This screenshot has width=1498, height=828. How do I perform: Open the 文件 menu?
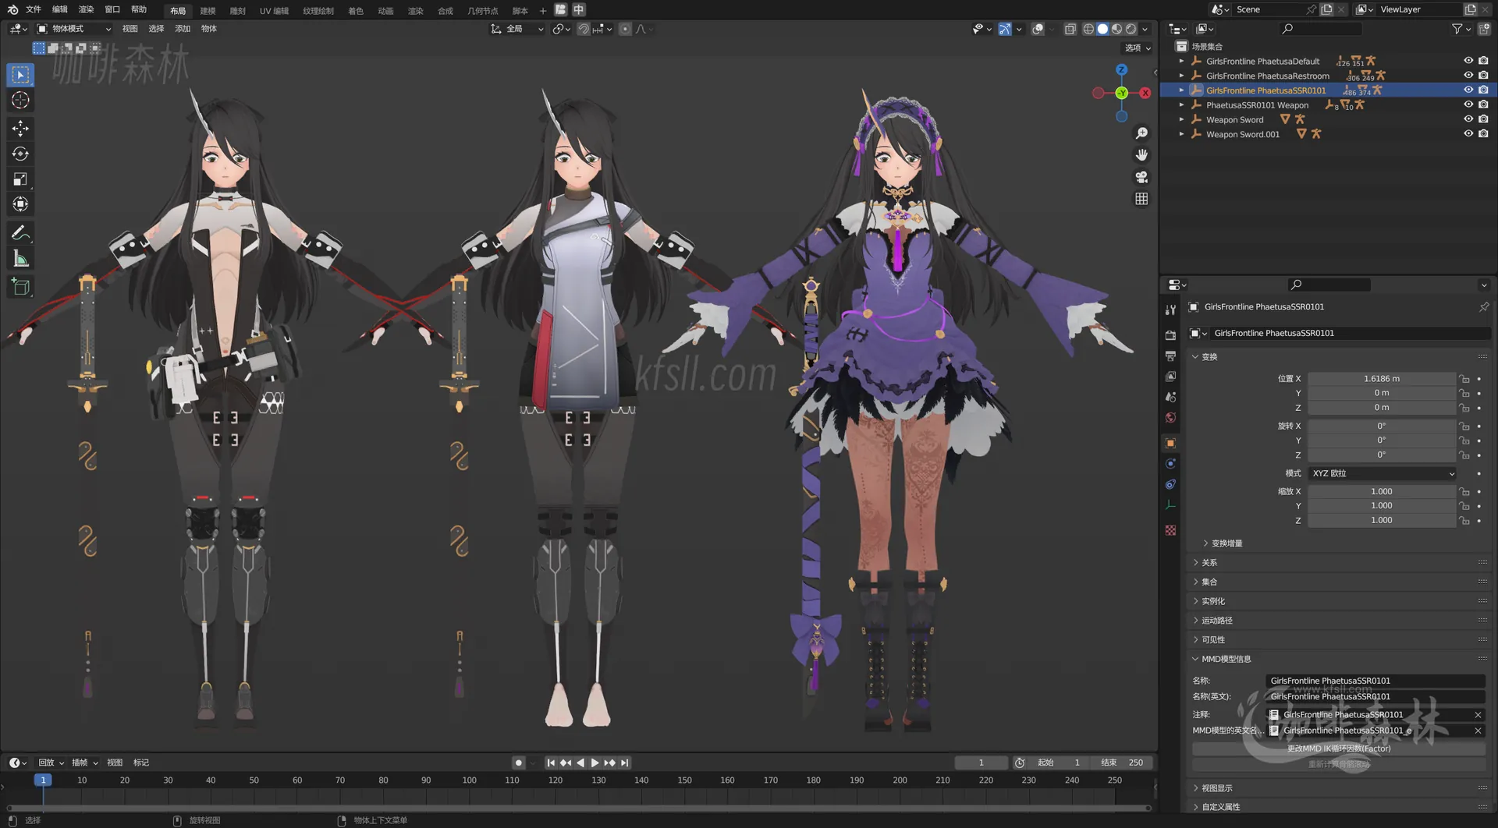coord(33,9)
